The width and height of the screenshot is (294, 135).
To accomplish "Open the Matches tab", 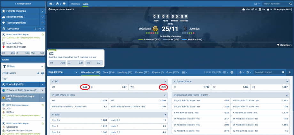I will pos(75,4).
